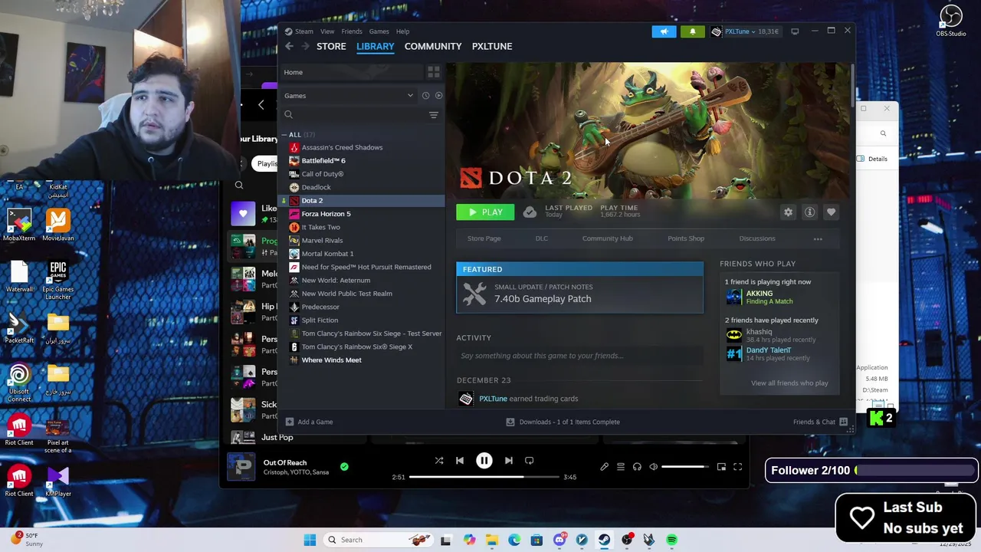Open the PXLTUNE profile tab
Screen dimensions: 981x552
click(x=492, y=46)
